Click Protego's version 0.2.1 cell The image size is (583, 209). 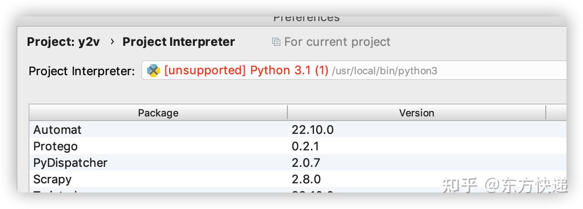(x=305, y=146)
